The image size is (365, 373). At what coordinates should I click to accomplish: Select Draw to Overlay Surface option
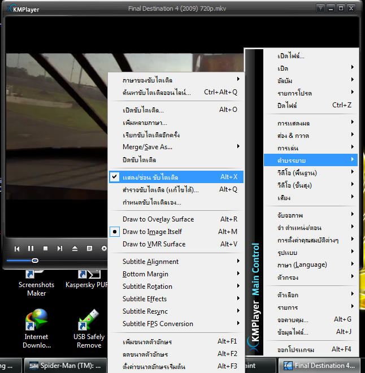click(176, 219)
